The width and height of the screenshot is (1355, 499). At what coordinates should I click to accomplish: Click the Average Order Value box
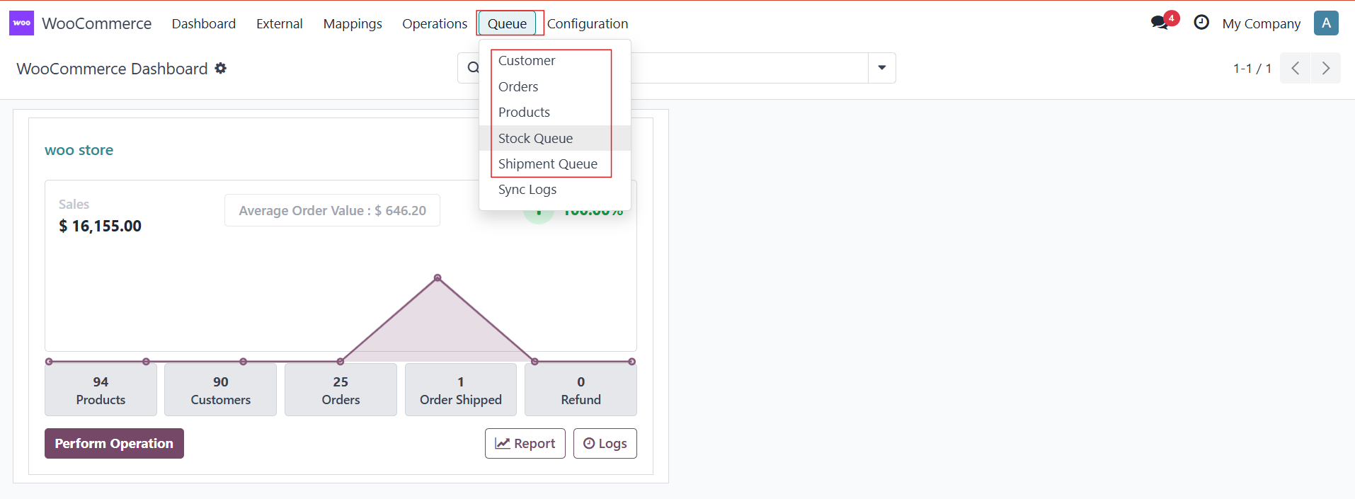click(x=332, y=210)
